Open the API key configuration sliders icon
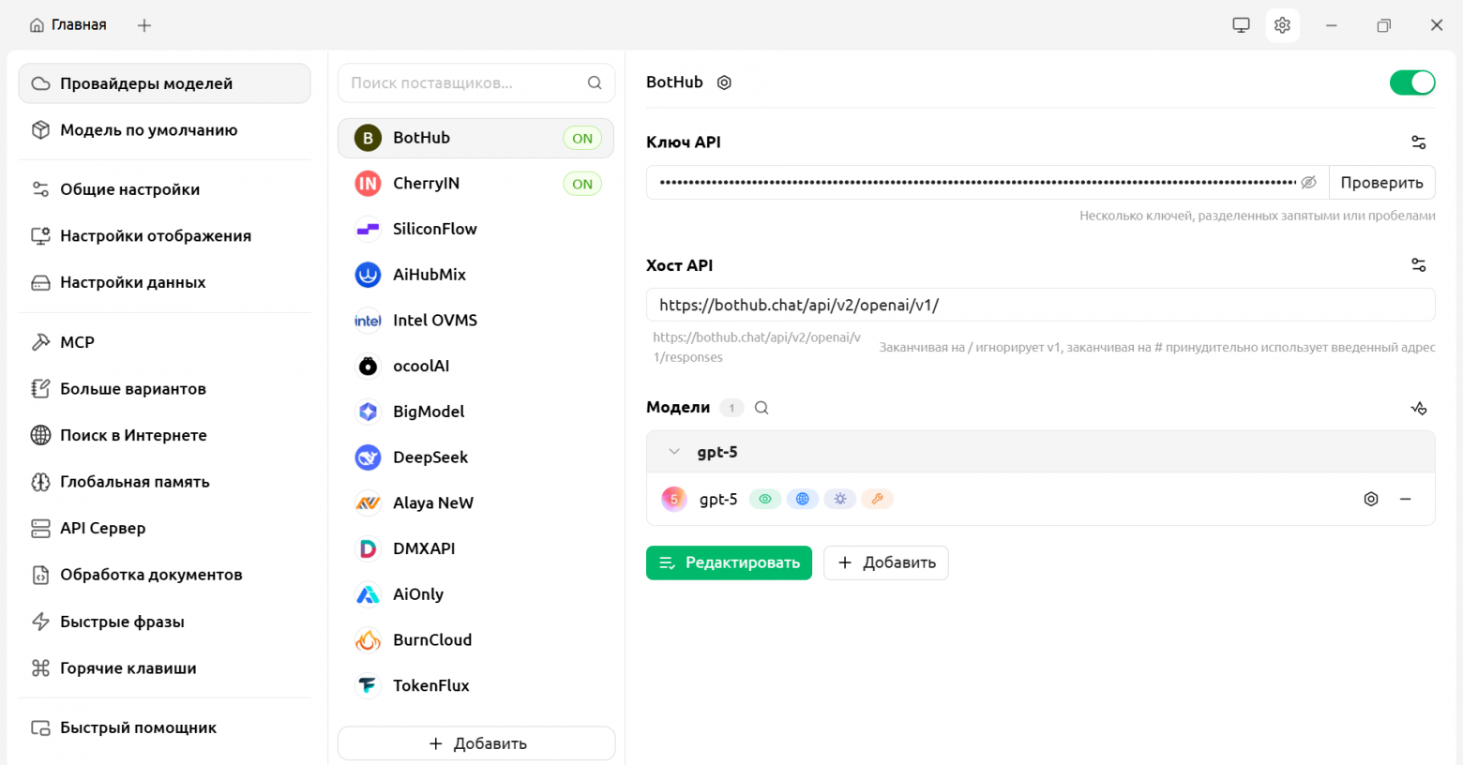The height and width of the screenshot is (765, 1463). [1418, 142]
